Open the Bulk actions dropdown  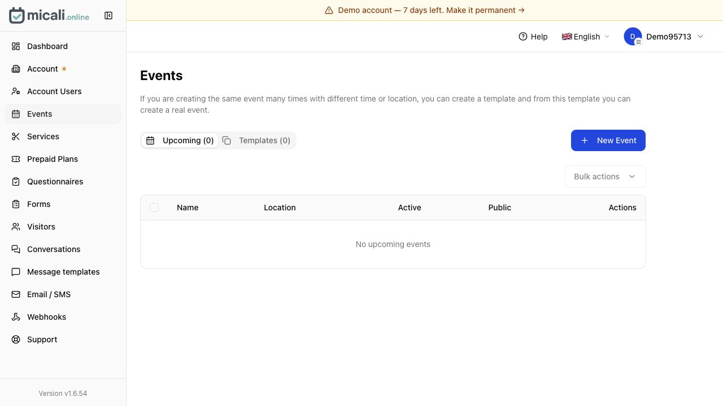(605, 176)
